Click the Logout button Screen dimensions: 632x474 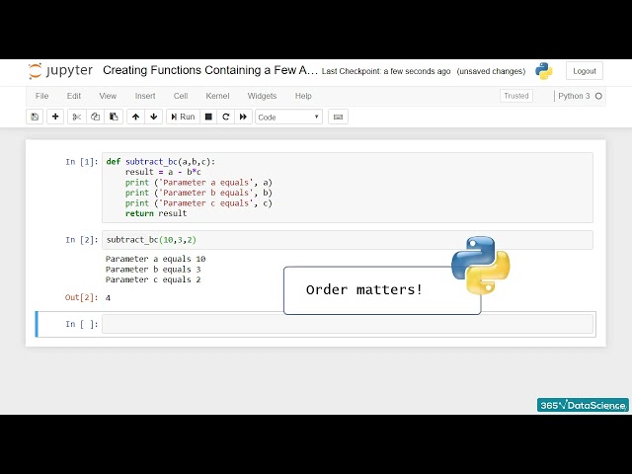584,71
